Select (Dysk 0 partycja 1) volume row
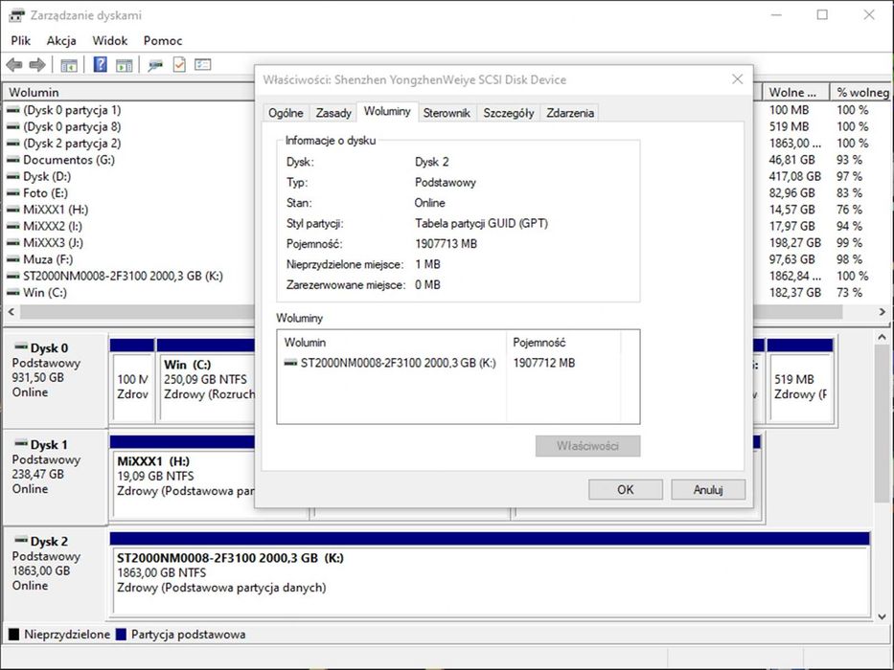This screenshot has height=670, width=894. pyautogui.click(x=73, y=110)
